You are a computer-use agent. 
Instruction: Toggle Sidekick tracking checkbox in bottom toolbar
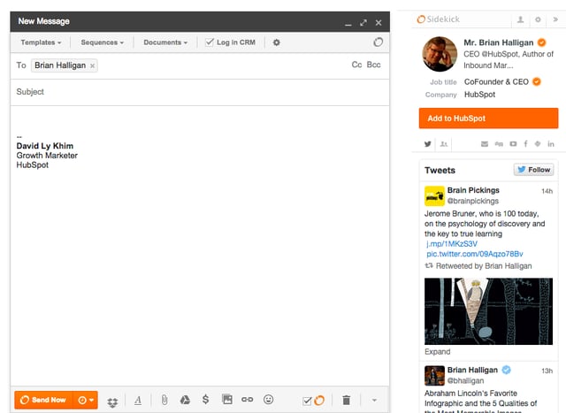307,401
